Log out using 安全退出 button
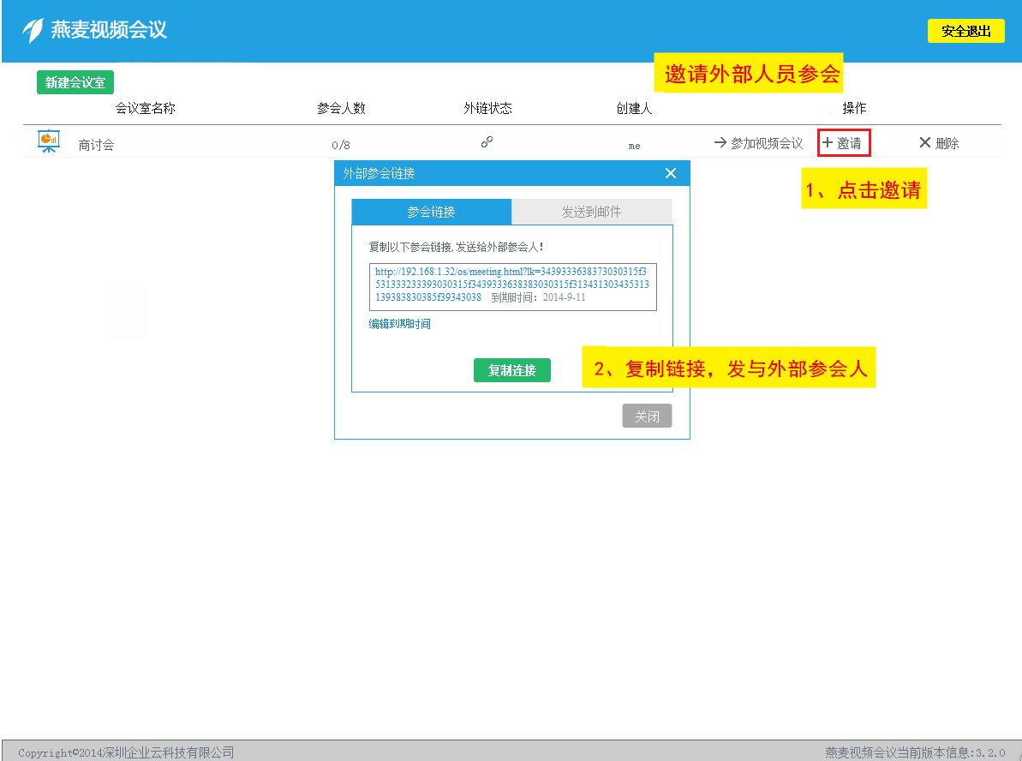Screen dimensions: 1022x761 coord(965,31)
